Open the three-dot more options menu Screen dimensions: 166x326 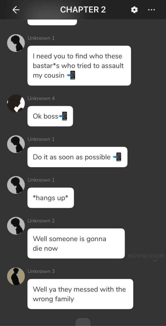pyautogui.click(x=151, y=9)
